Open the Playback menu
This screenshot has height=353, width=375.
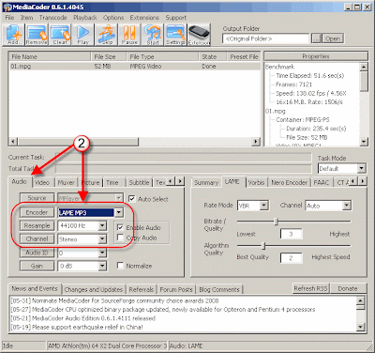85,18
